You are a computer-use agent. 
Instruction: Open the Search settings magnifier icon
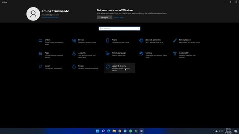pos(40,67)
